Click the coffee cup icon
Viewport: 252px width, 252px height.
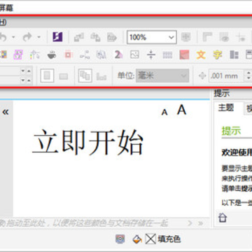tap(51, 55)
